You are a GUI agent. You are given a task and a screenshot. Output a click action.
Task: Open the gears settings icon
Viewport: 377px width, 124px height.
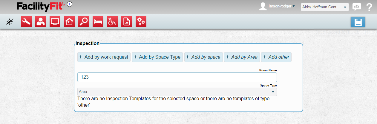(141, 21)
